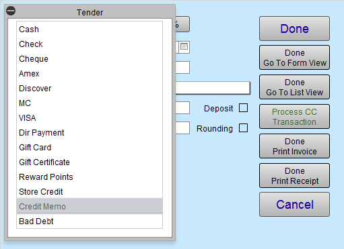Select Cash tender type

point(90,30)
